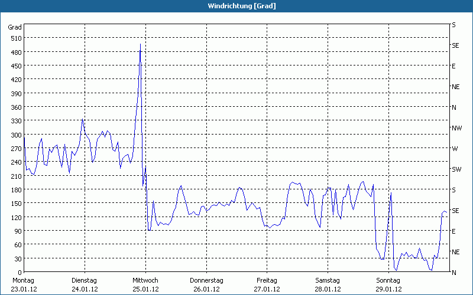Click the 0 y-axis value
This screenshot has height=295, width=473.
(x=20, y=273)
